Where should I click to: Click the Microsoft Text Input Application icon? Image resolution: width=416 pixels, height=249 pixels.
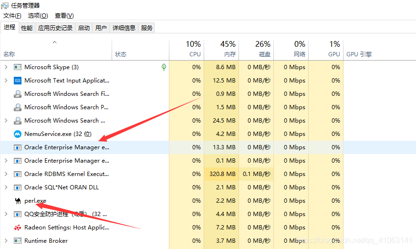pyautogui.click(x=18, y=80)
